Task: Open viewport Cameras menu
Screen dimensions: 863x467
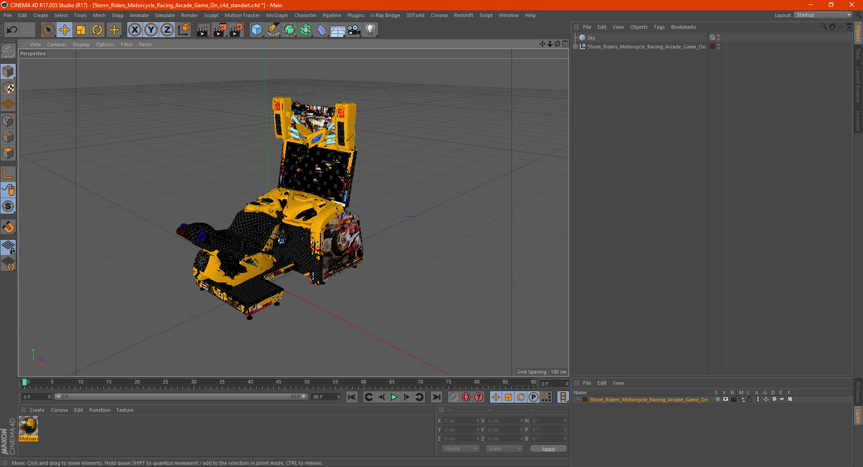Action: tap(57, 44)
